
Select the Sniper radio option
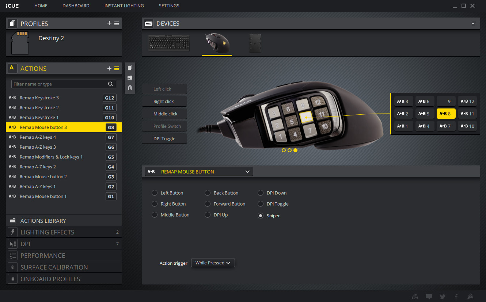pyautogui.click(x=261, y=216)
